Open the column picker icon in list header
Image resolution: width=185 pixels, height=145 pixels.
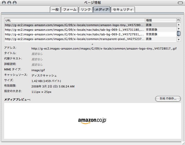tap(179, 20)
